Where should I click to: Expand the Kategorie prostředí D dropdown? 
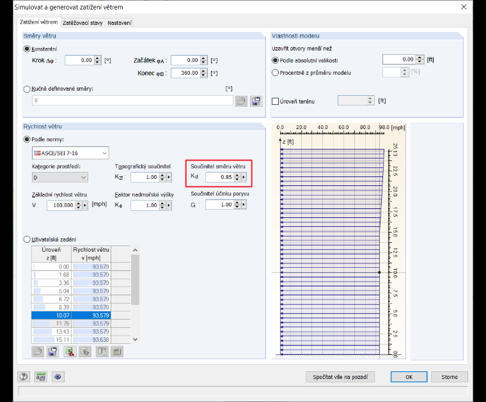(60, 178)
